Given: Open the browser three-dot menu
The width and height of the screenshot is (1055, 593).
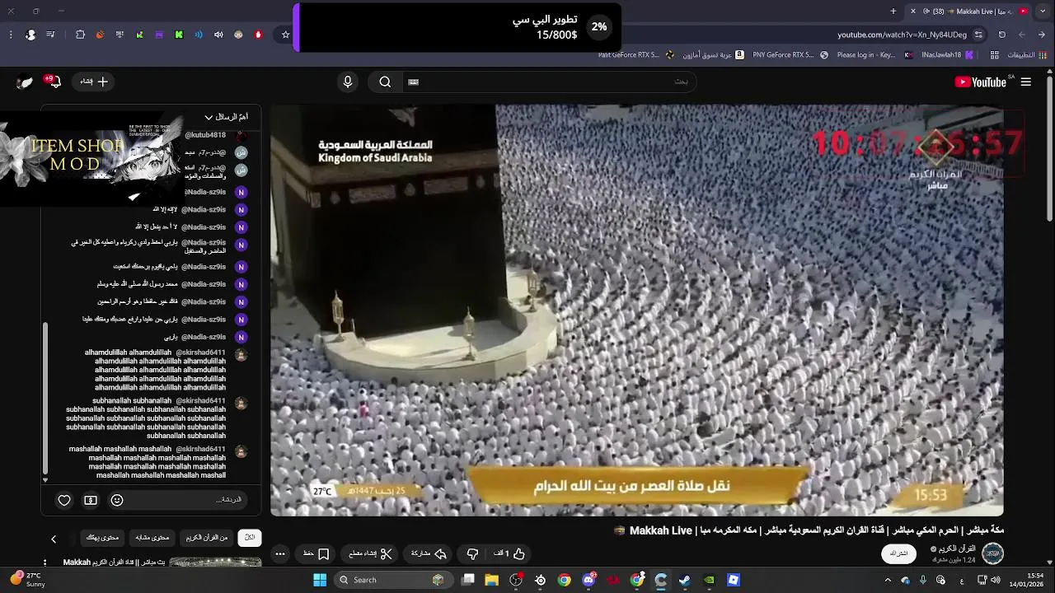Looking at the screenshot, I should click(x=10, y=35).
